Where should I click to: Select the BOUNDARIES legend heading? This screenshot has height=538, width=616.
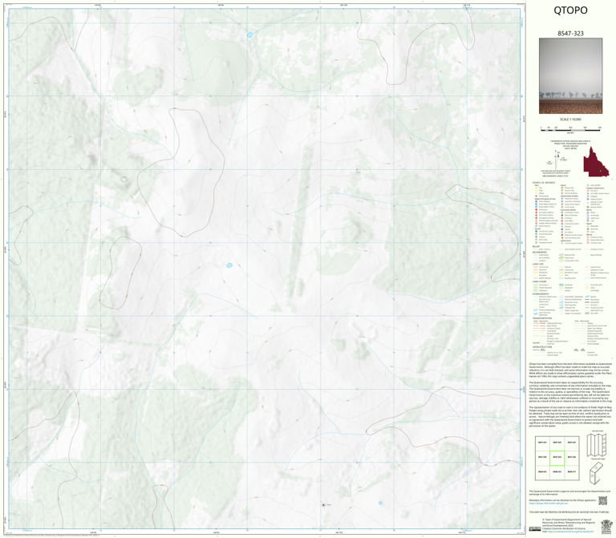pyautogui.click(x=540, y=252)
